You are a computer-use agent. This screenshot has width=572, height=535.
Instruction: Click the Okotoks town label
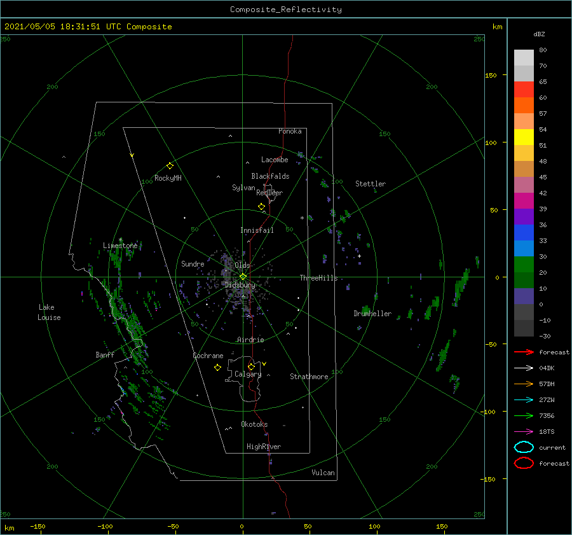(x=254, y=424)
